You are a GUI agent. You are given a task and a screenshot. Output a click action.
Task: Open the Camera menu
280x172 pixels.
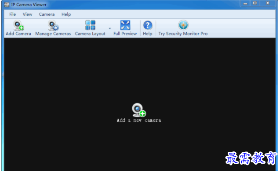[47, 14]
